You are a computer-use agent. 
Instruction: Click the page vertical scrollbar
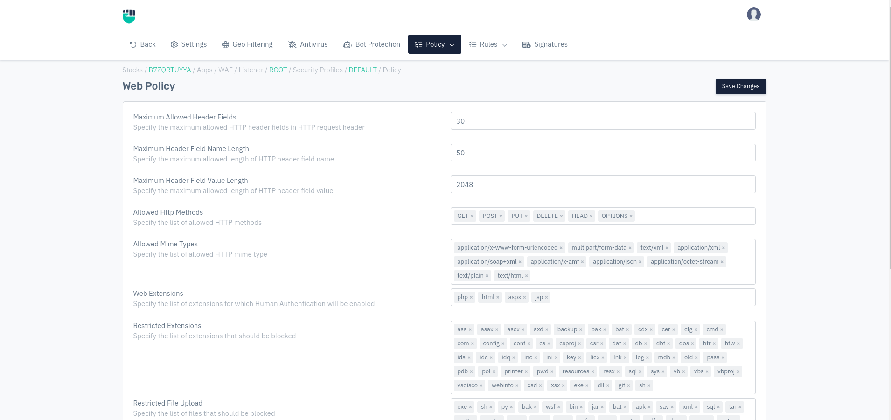coord(889,140)
